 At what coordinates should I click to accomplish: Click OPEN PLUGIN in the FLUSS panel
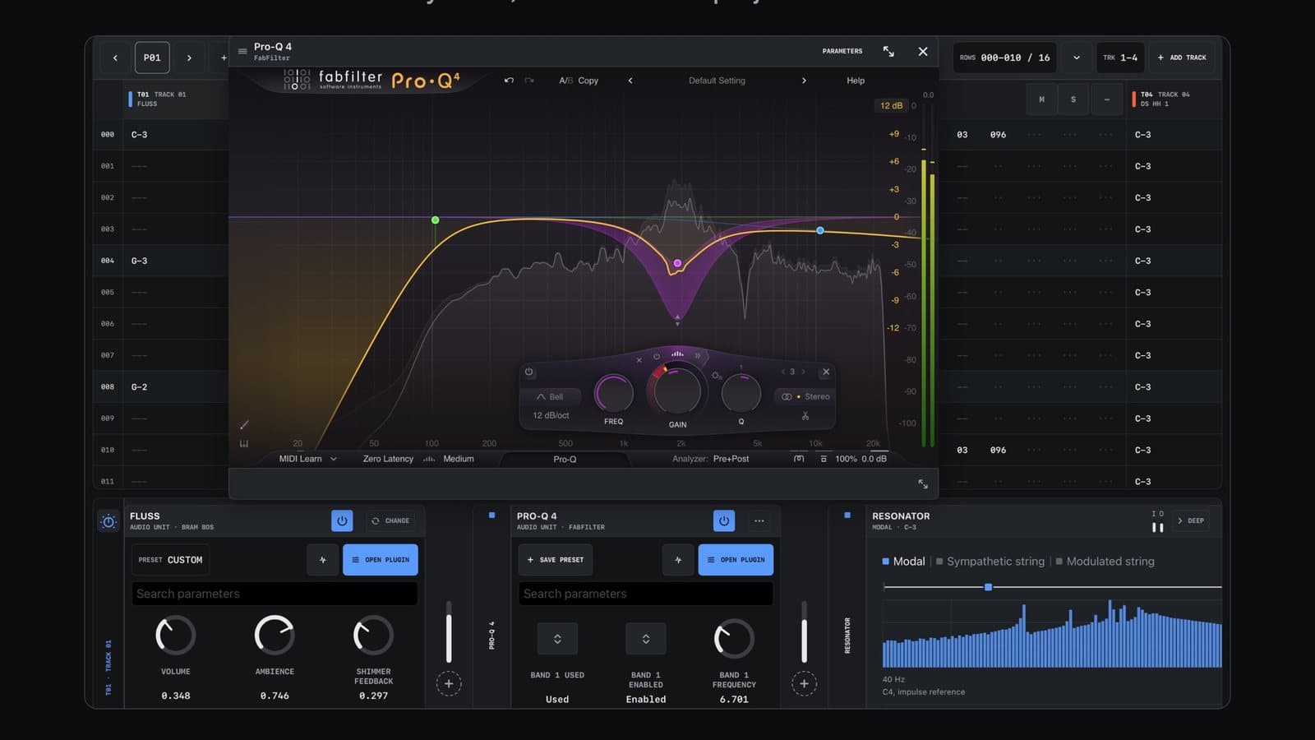pyautogui.click(x=381, y=560)
